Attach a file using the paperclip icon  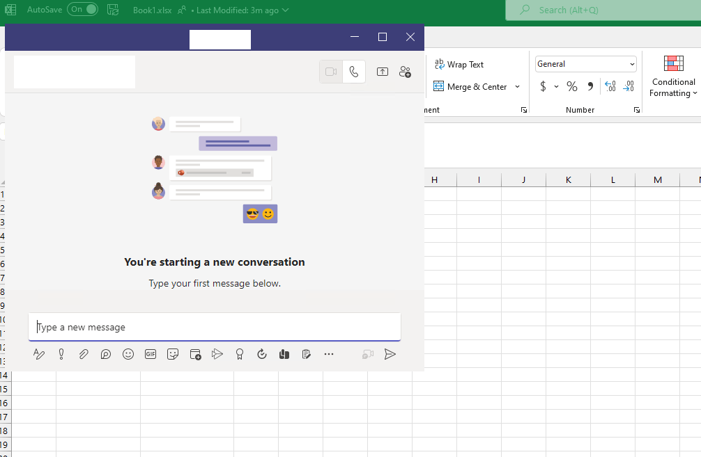[84, 354]
